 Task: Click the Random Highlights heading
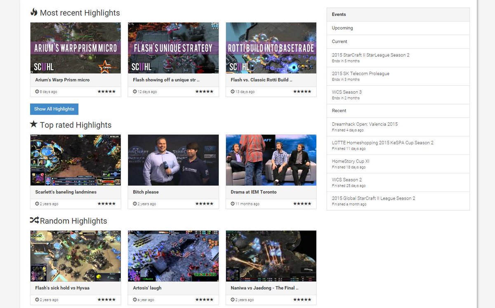tap(73, 221)
